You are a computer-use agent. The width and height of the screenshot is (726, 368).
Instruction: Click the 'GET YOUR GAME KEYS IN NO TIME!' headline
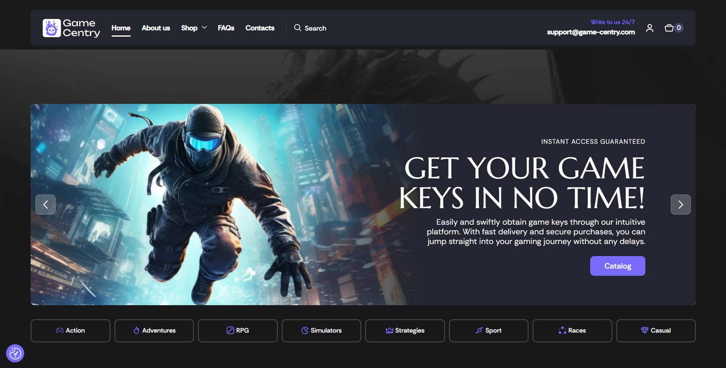pyautogui.click(x=522, y=183)
